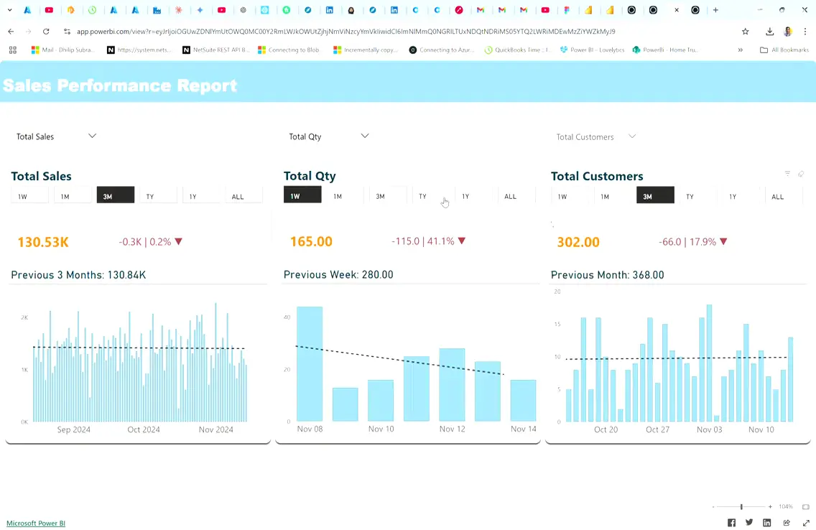Screen dimensions: 816x530
Task: Select 1Y period for Total Customers
Action: coord(741,197)
